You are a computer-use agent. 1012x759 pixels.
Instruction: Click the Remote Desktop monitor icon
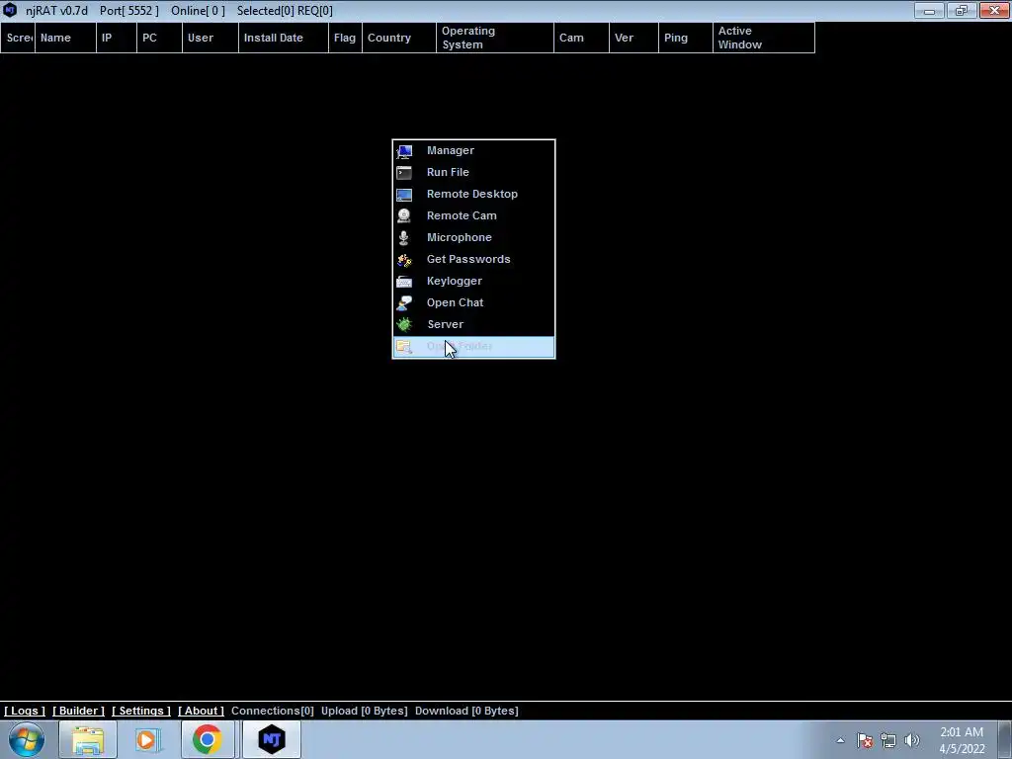(404, 195)
